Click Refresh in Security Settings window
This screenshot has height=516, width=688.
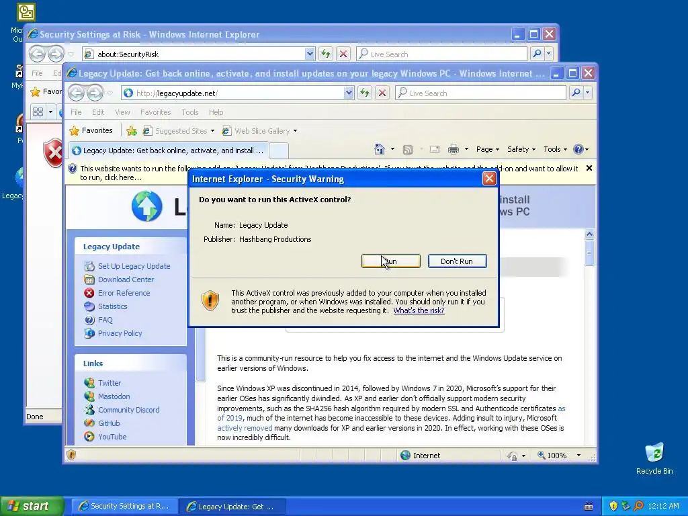[x=326, y=54]
